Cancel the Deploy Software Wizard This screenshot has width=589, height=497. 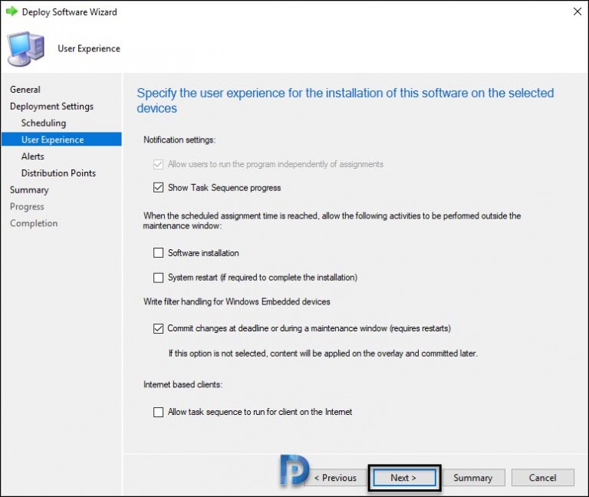(x=543, y=478)
